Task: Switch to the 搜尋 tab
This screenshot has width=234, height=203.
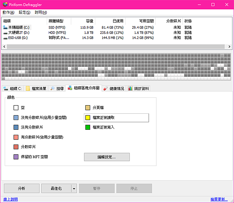Action: 57,88
